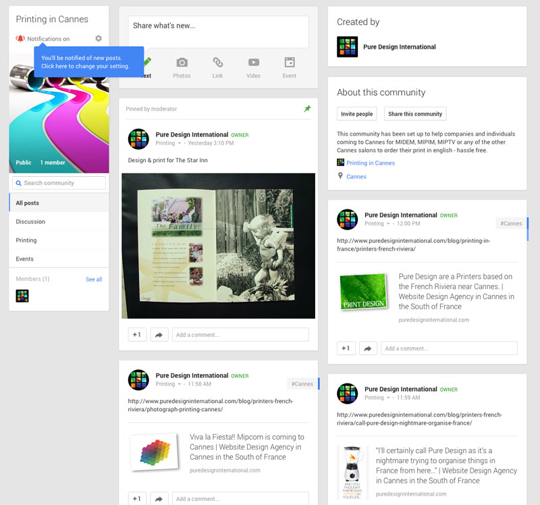Screen dimensions: 540x505
Task: Open the Printing in Cannes link in About
Action: pos(371,163)
